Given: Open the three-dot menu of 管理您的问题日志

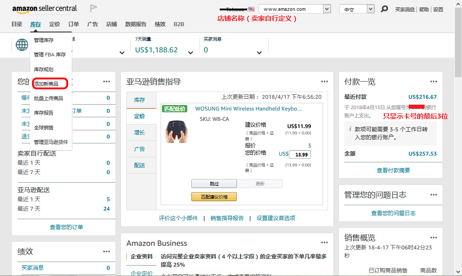Looking at the screenshot, I should coord(434,195).
